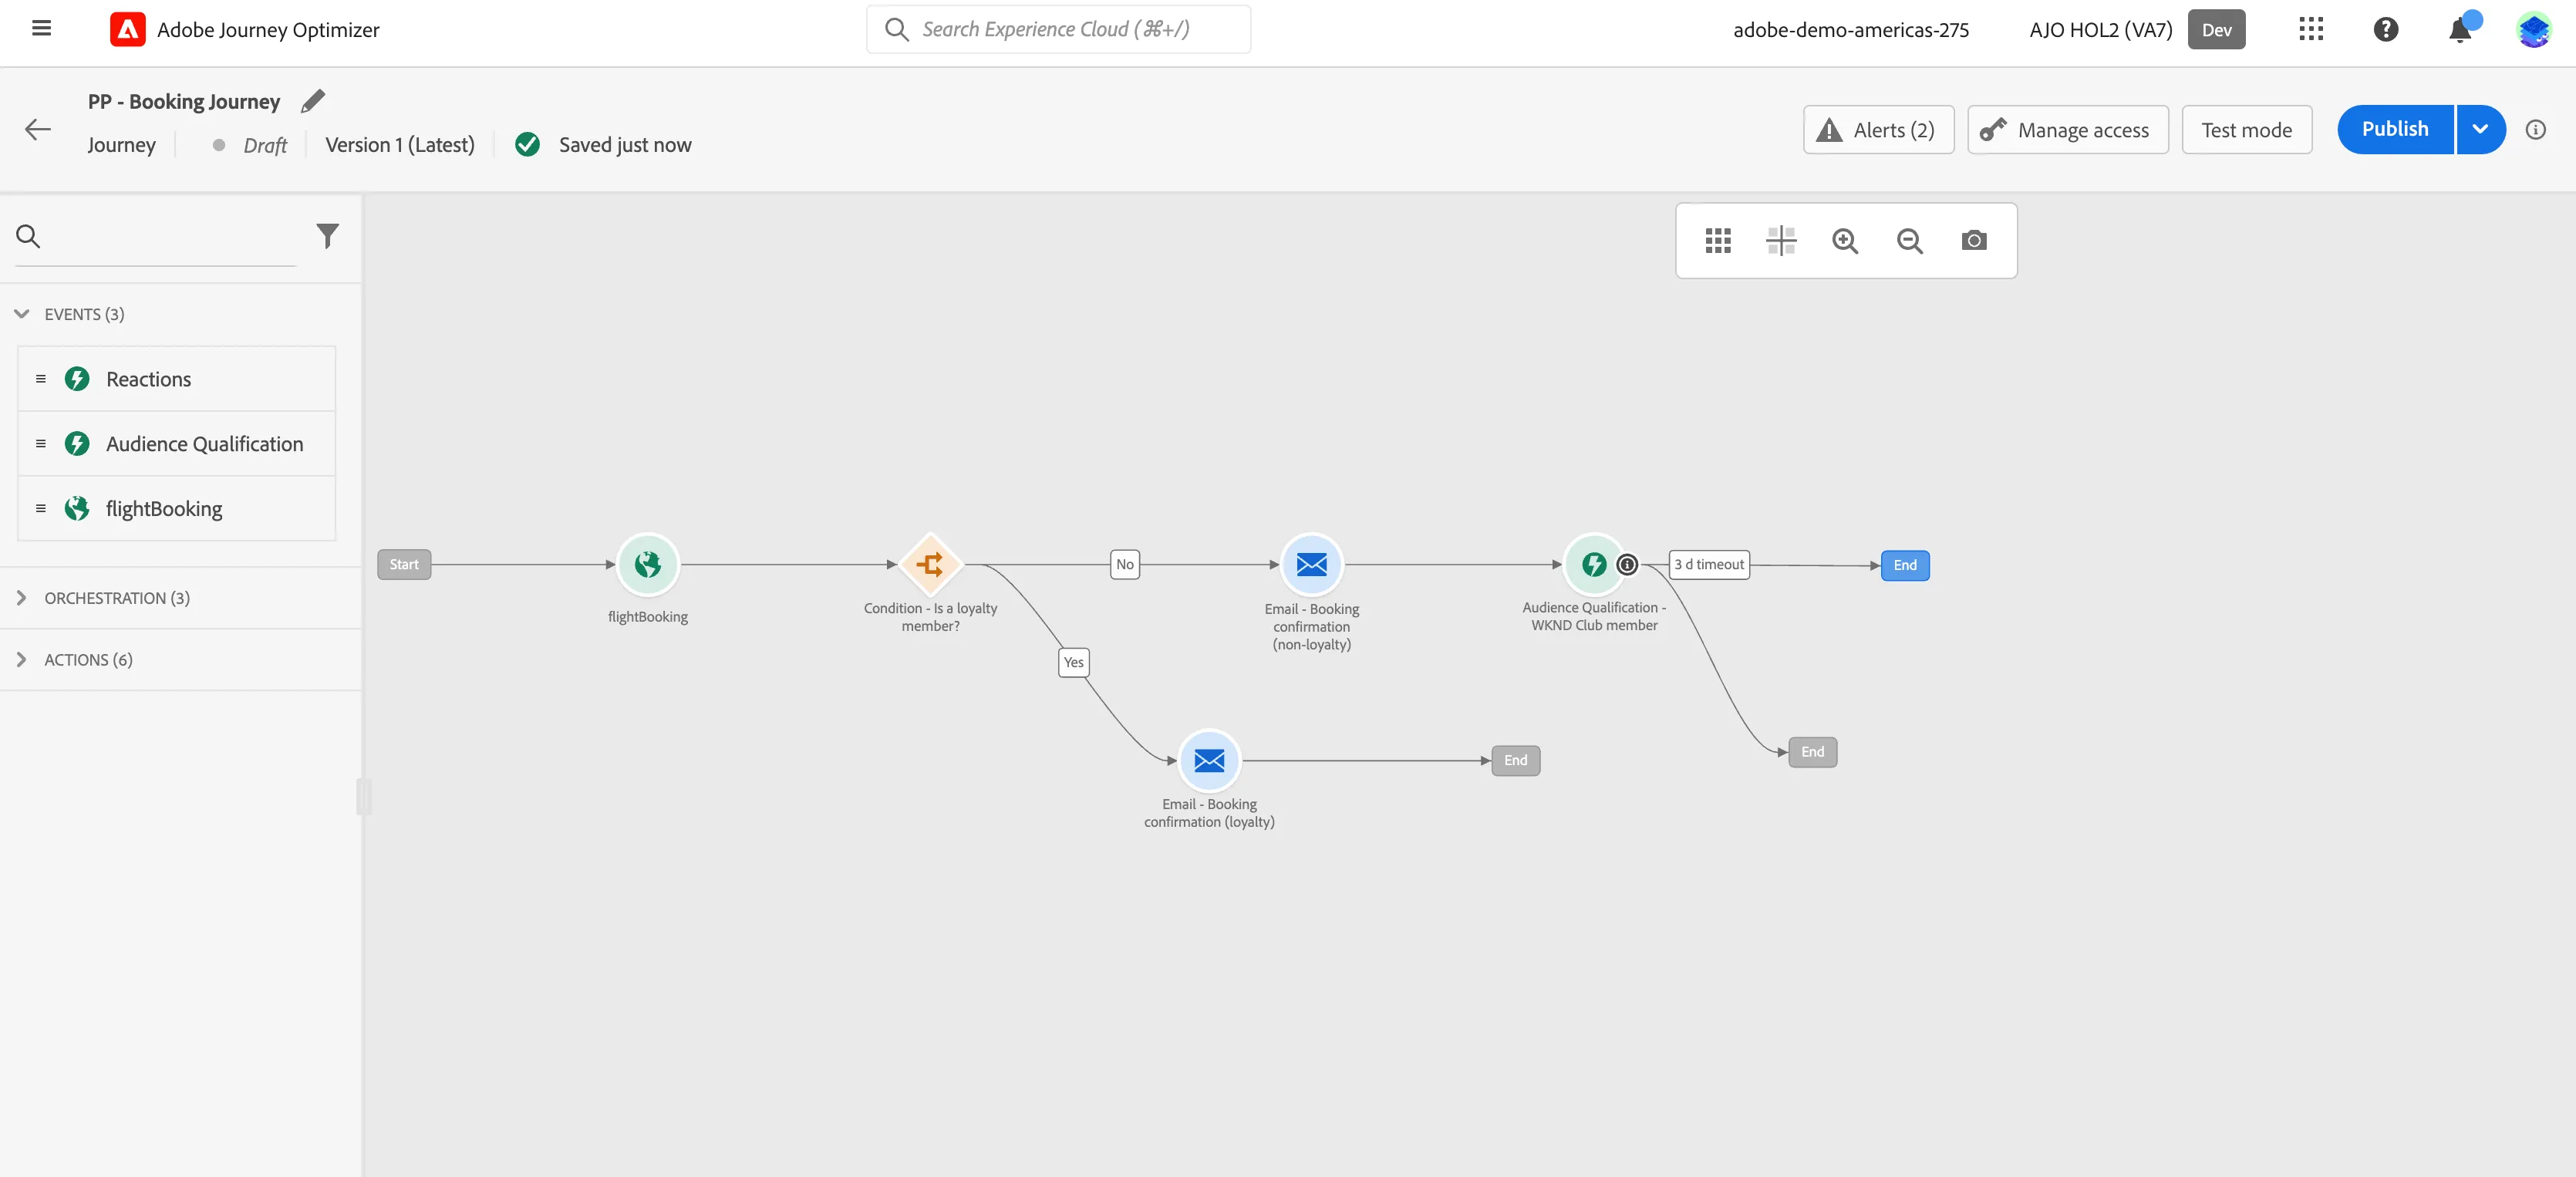
Task: Go back using the left arrow
Action: (x=38, y=129)
